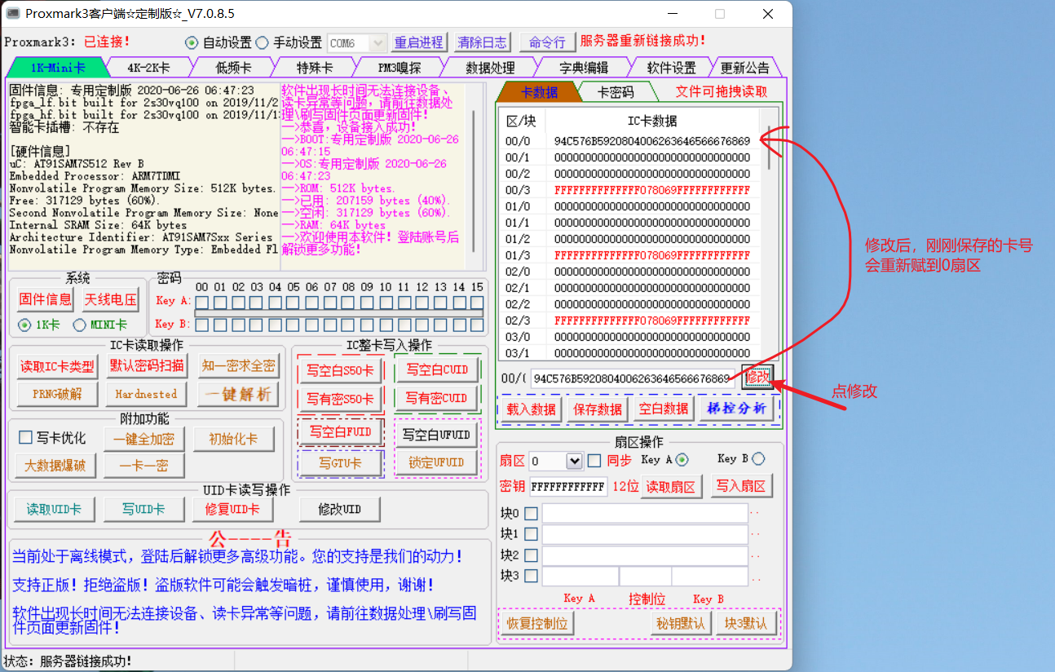Click 梯控分析 button
Screen dimensions: 1055x672
coord(736,409)
